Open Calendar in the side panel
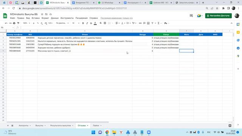 click(x=238, y=24)
